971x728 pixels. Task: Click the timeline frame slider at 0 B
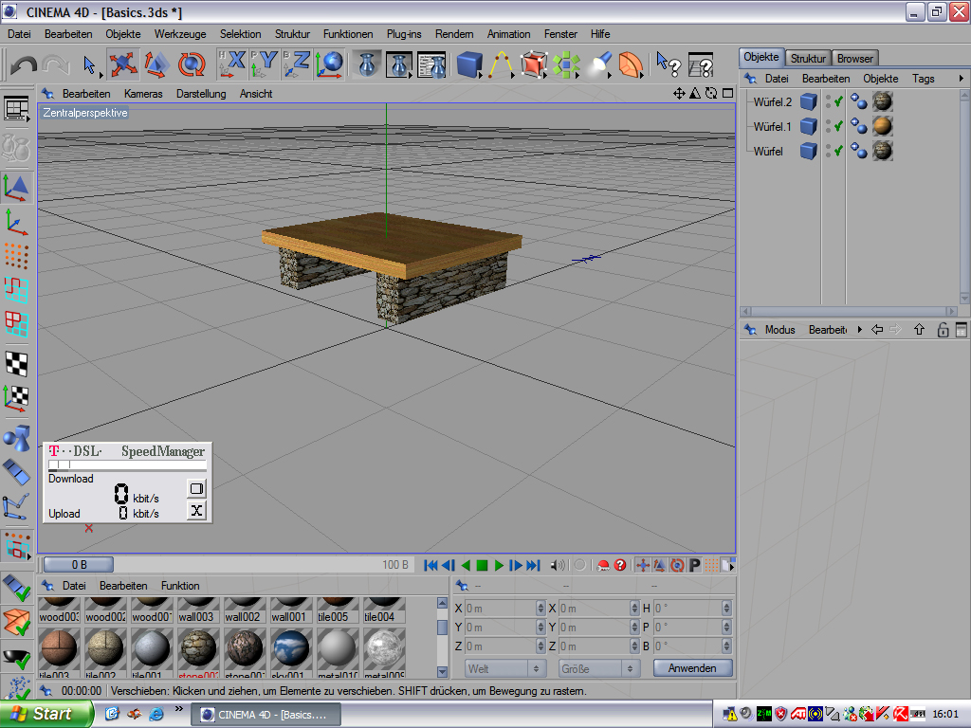coord(79,565)
